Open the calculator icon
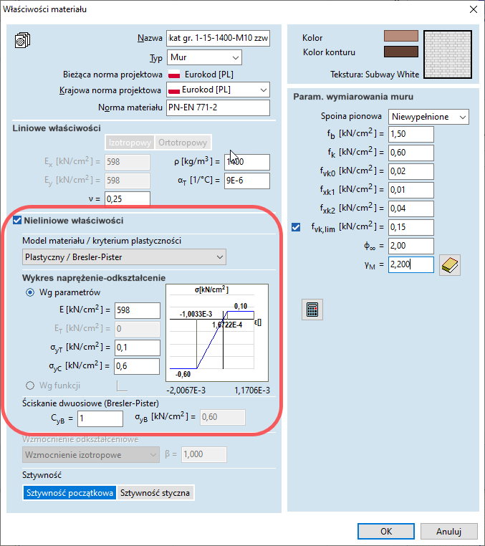 pyautogui.click(x=312, y=310)
